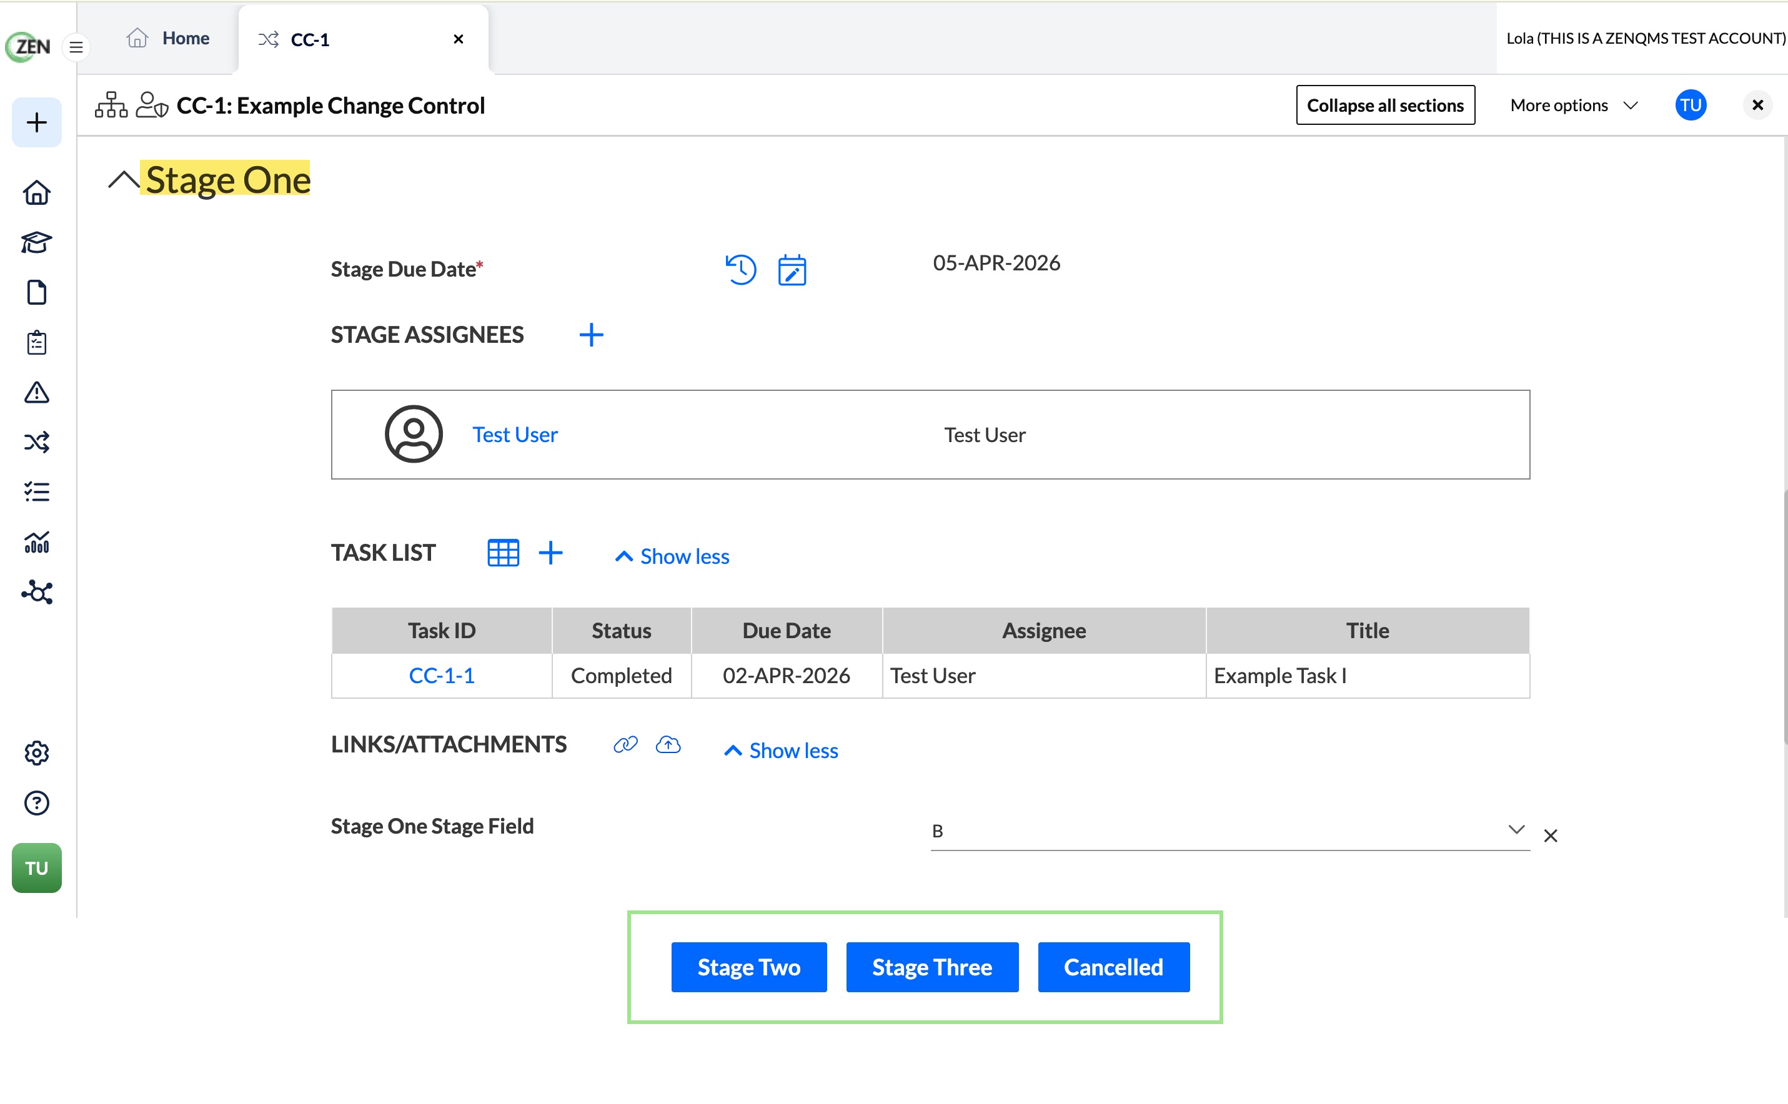
Task: Add a new task with plus icon
Action: click(x=551, y=553)
